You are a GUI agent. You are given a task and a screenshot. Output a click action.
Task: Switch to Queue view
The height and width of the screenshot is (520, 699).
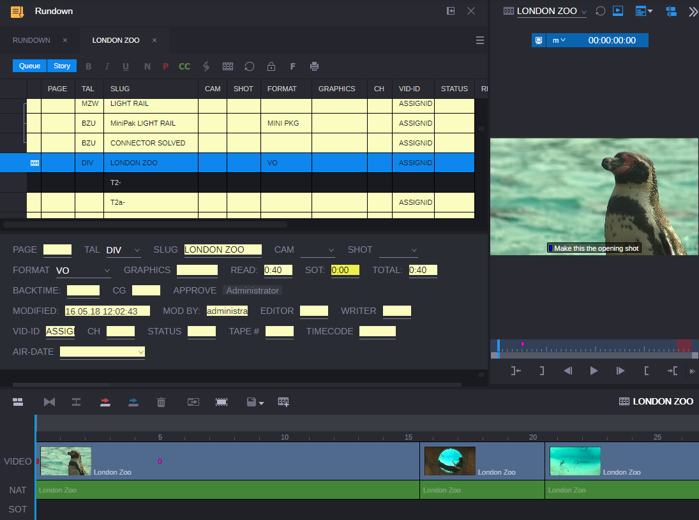(30, 66)
